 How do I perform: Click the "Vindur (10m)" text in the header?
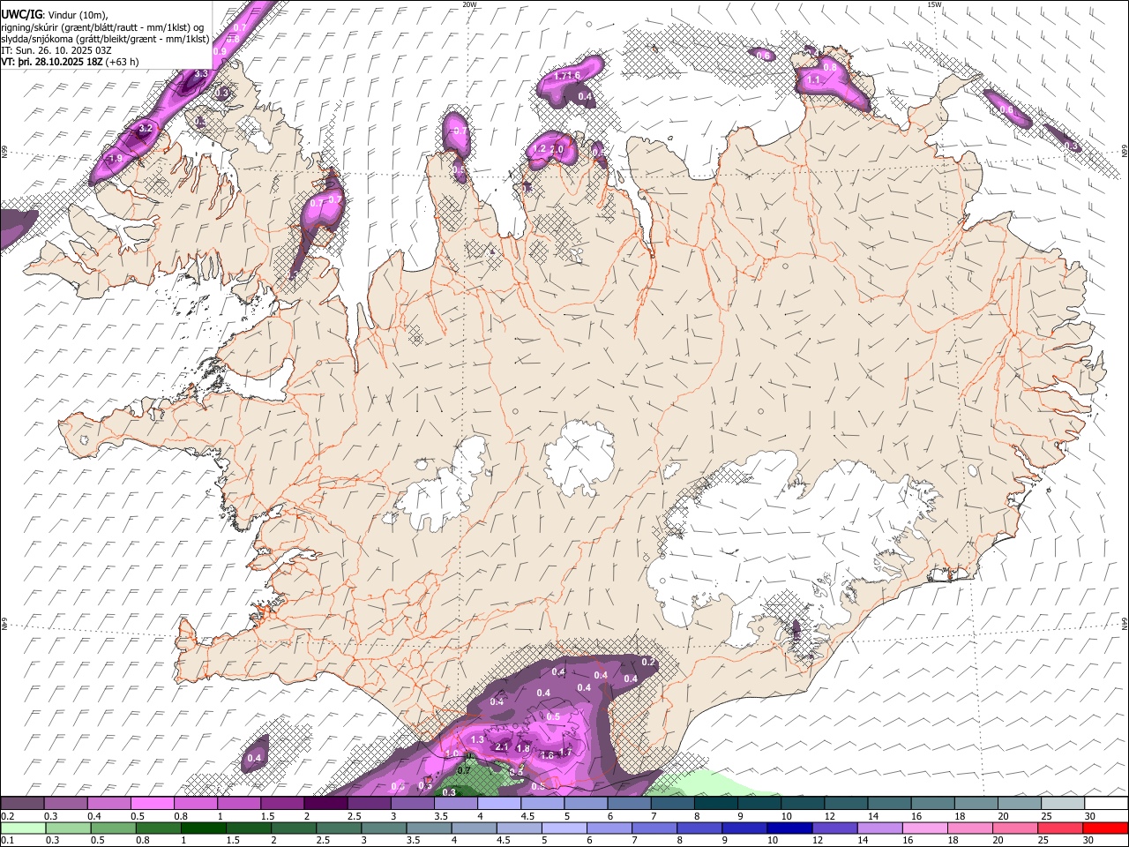point(77,15)
